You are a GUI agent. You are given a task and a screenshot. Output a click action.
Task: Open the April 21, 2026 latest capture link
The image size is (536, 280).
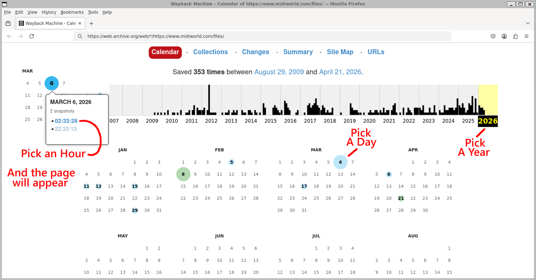[x=340, y=72]
